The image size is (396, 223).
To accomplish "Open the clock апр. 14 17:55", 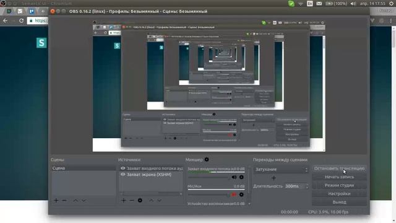I will pyautogui.click(x=372, y=4).
